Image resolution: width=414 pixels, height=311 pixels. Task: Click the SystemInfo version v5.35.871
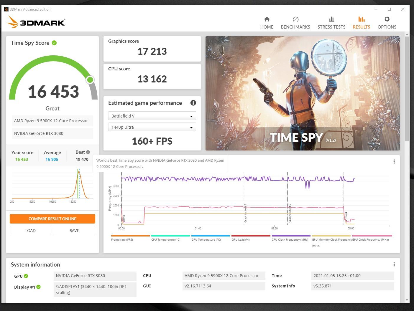[353, 286]
